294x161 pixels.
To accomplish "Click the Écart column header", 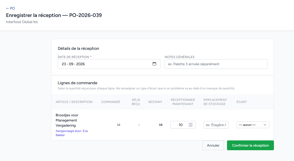I will coord(241,102).
